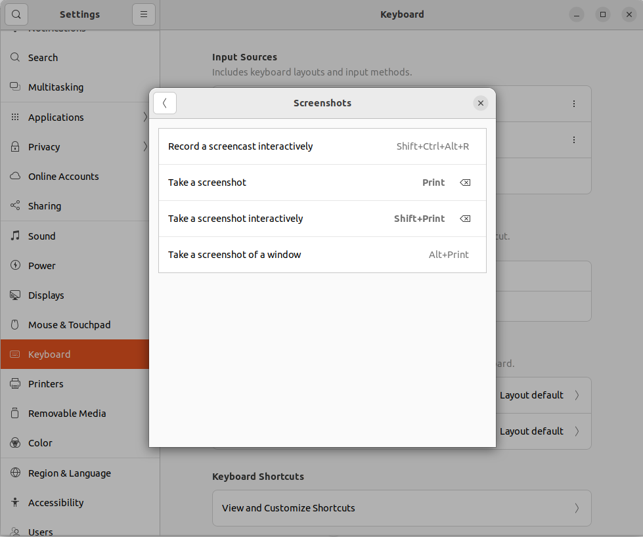
Task: Click the Search sidebar magnifier icon
Action: [x=15, y=57]
